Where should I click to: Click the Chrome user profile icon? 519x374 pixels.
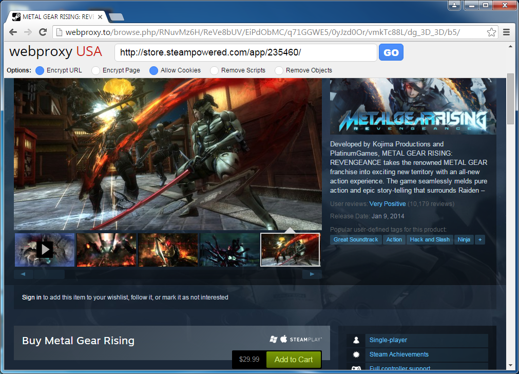tap(454, 5)
